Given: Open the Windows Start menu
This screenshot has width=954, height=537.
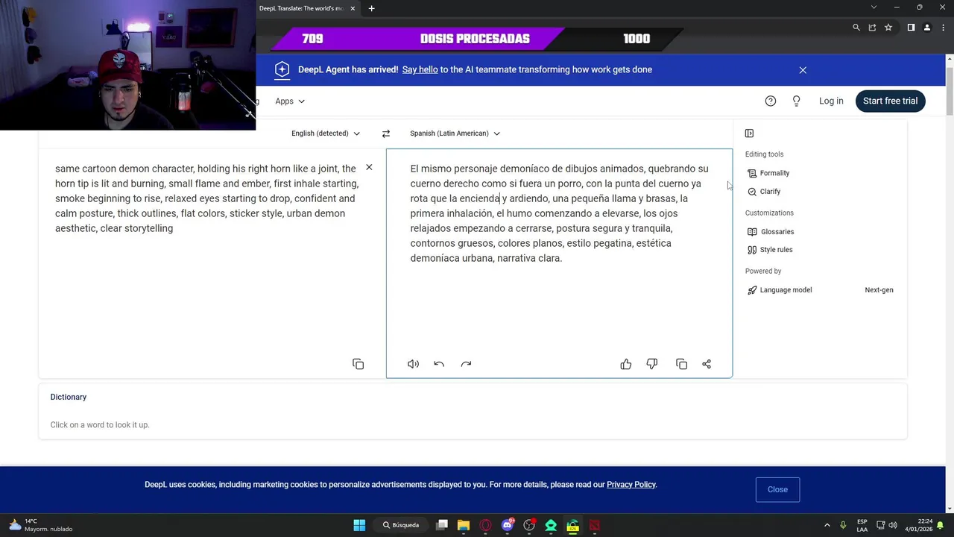Looking at the screenshot, I should point(359,525).
